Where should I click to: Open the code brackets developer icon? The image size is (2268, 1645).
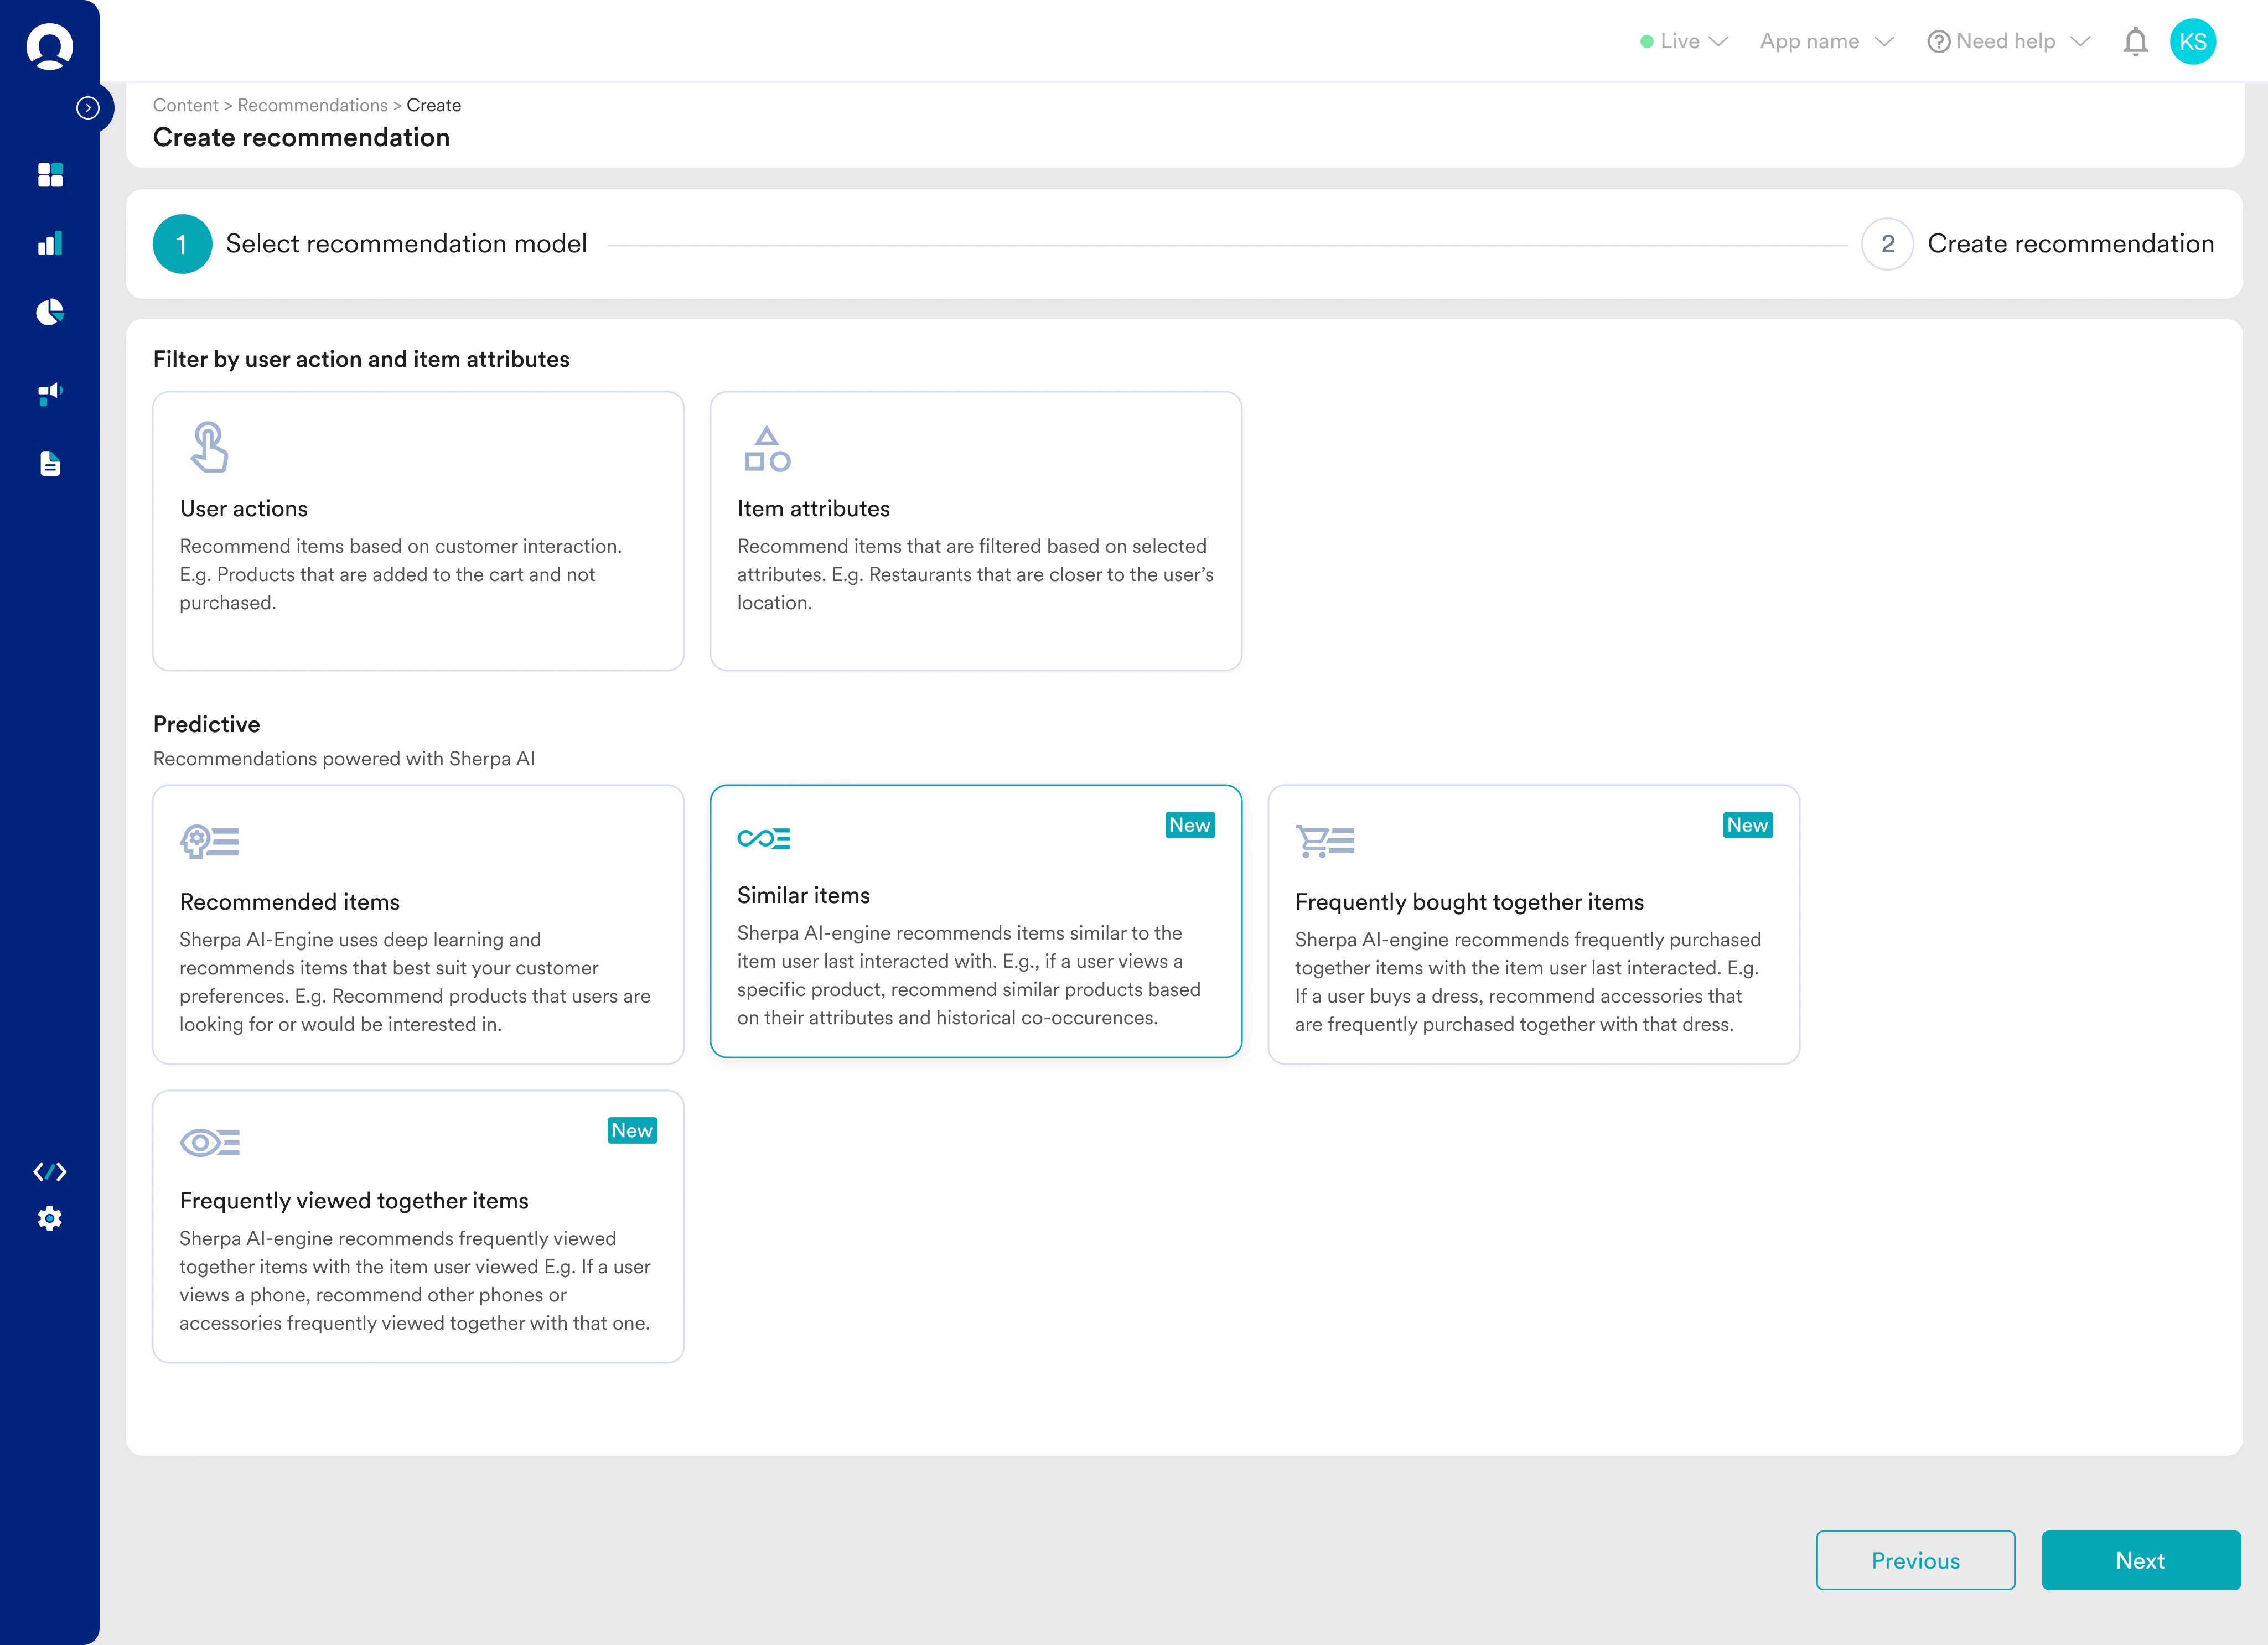click(x=50, y=1172)
